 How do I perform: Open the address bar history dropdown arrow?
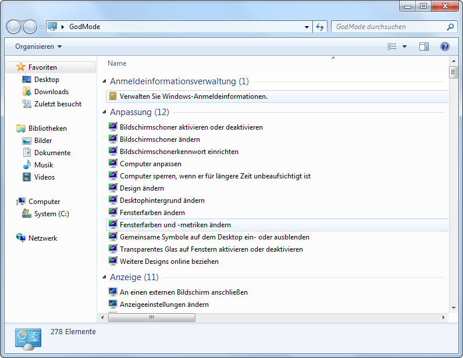coord(307,27)
